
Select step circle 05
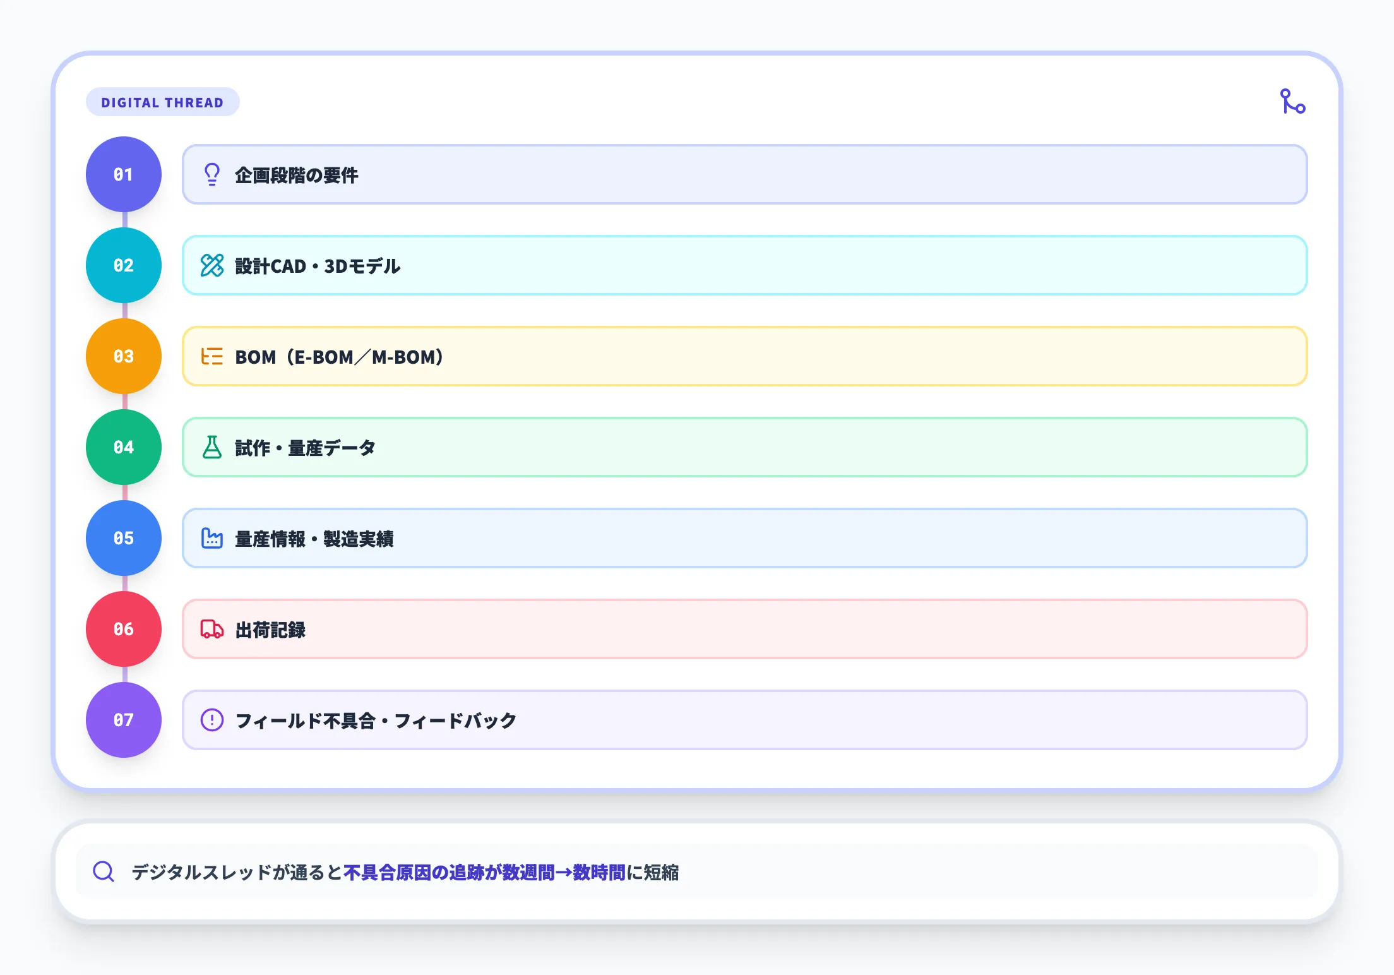[124, 538]
